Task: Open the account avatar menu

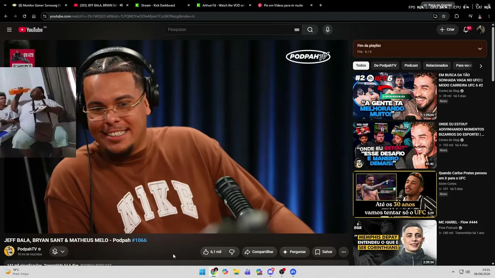Action: 481,30
